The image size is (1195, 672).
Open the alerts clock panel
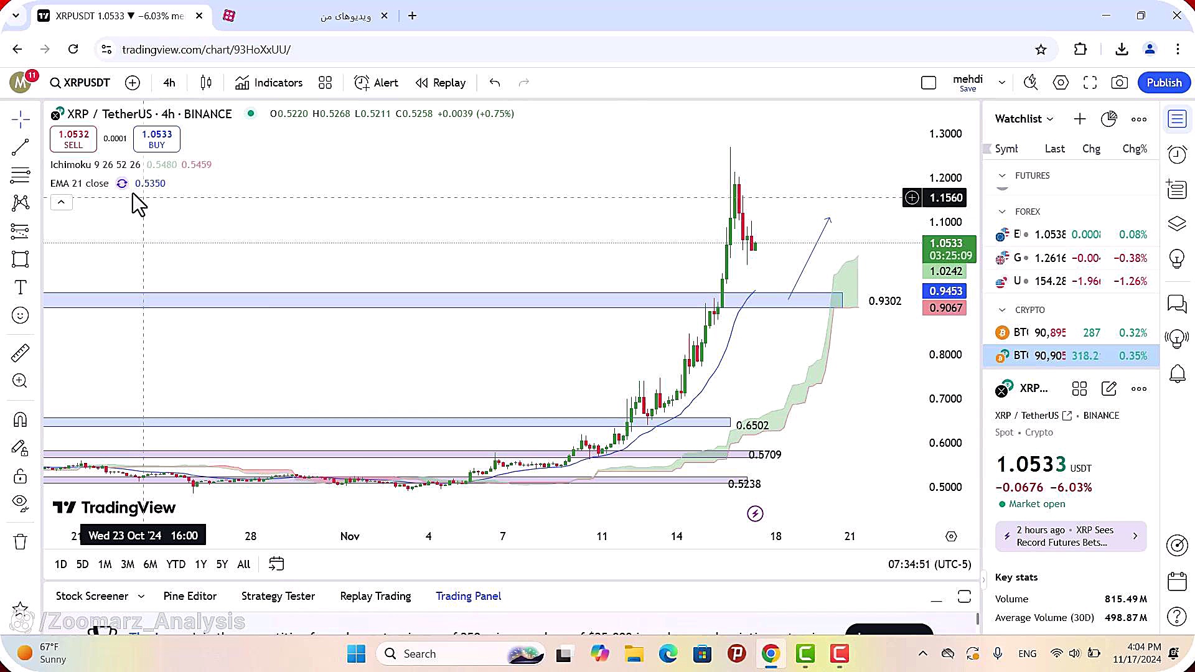point(1177,154)
